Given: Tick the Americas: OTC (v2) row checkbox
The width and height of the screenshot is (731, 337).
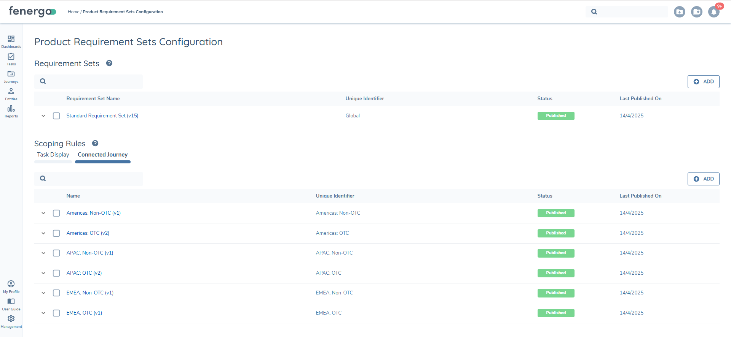Looking at the screenshot, I should click(56, 233).
